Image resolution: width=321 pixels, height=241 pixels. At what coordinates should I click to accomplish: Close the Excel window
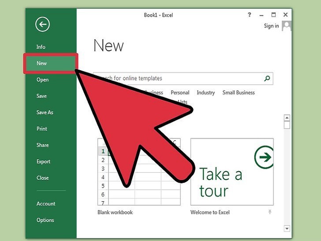click(285, 15)
